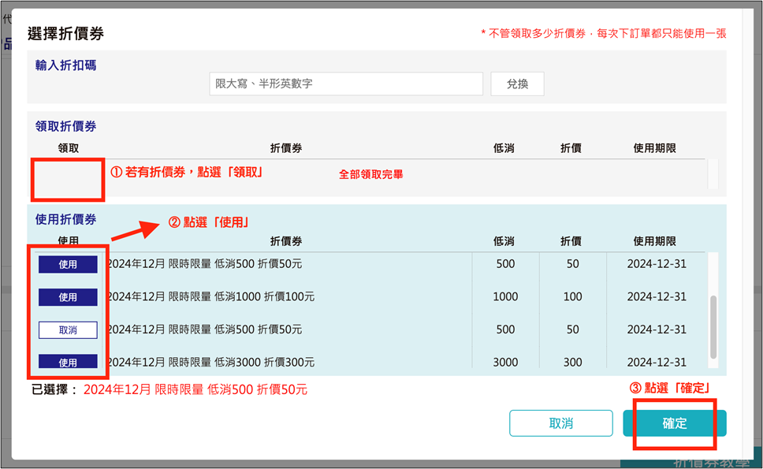Viewport: 763px width, 469px height.
Task: Click 折價券 column header under 領取折價券
Action: click(286, 148)
